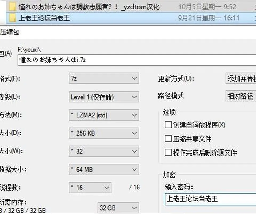This screenshot has height=214, width=256.
Task: Expand the 32 GB memory limit dropdown
Action: [118, 208]
